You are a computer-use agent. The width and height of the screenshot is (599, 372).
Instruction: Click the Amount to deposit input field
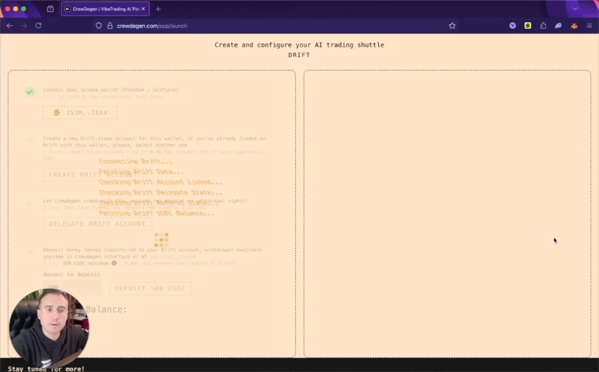72,287
